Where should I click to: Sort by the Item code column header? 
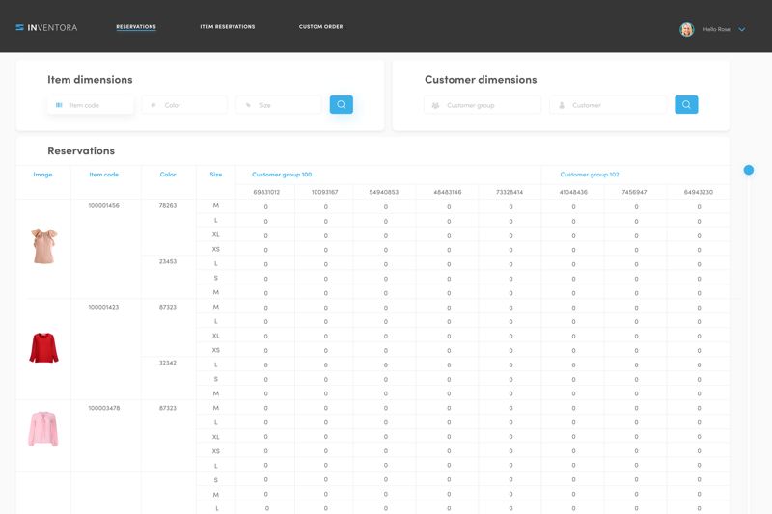tap(104, 175)
